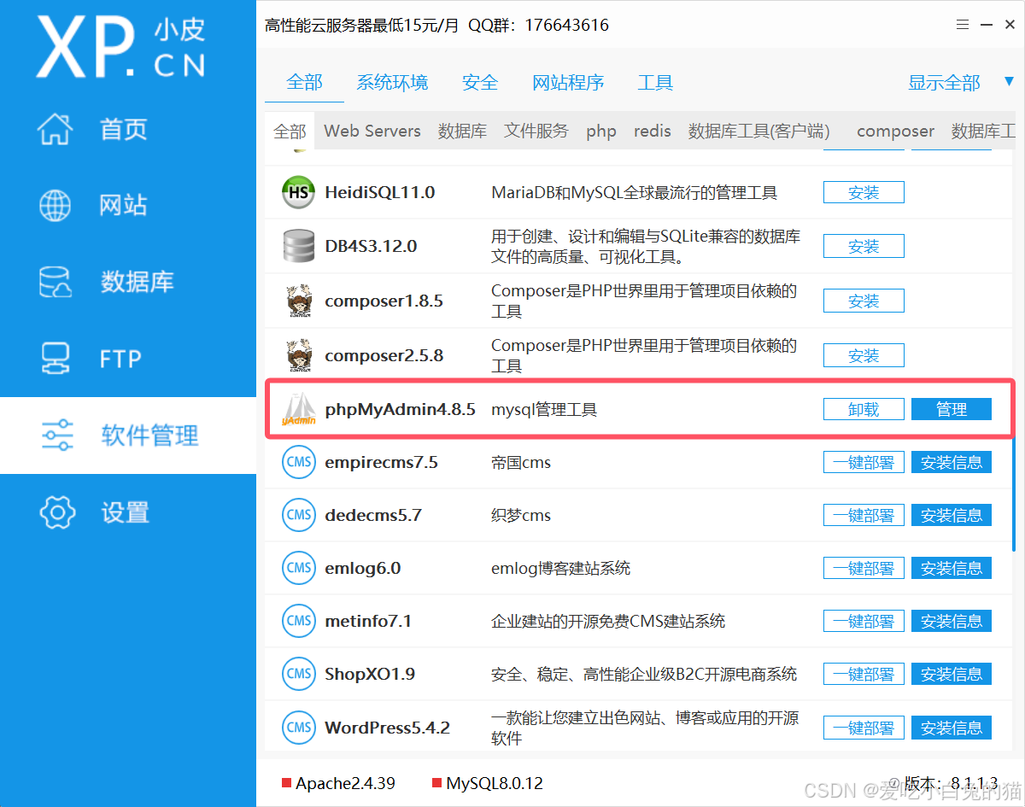Click the CMS icon beside WordPress5.4.2
Viewport: 1025px width, 807px height.
click(299, 728)
